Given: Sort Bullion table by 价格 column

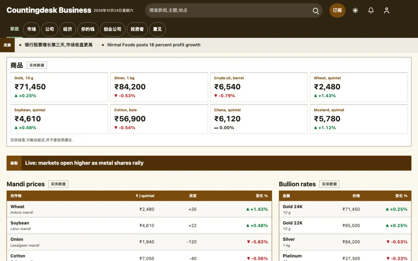Looking at the screenshot, I should click(356, 196).
